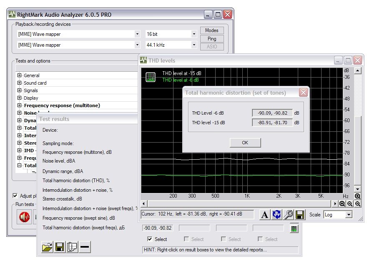
Task: Click the letter A text icon
Action: pyautogui.click(x=264, y=215)
